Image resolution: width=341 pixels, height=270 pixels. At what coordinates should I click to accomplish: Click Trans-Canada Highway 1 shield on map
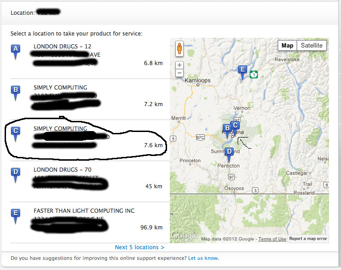[x=254, y=74]
